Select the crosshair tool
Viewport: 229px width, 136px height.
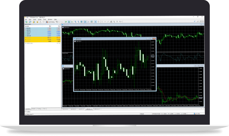coord(99,22)
